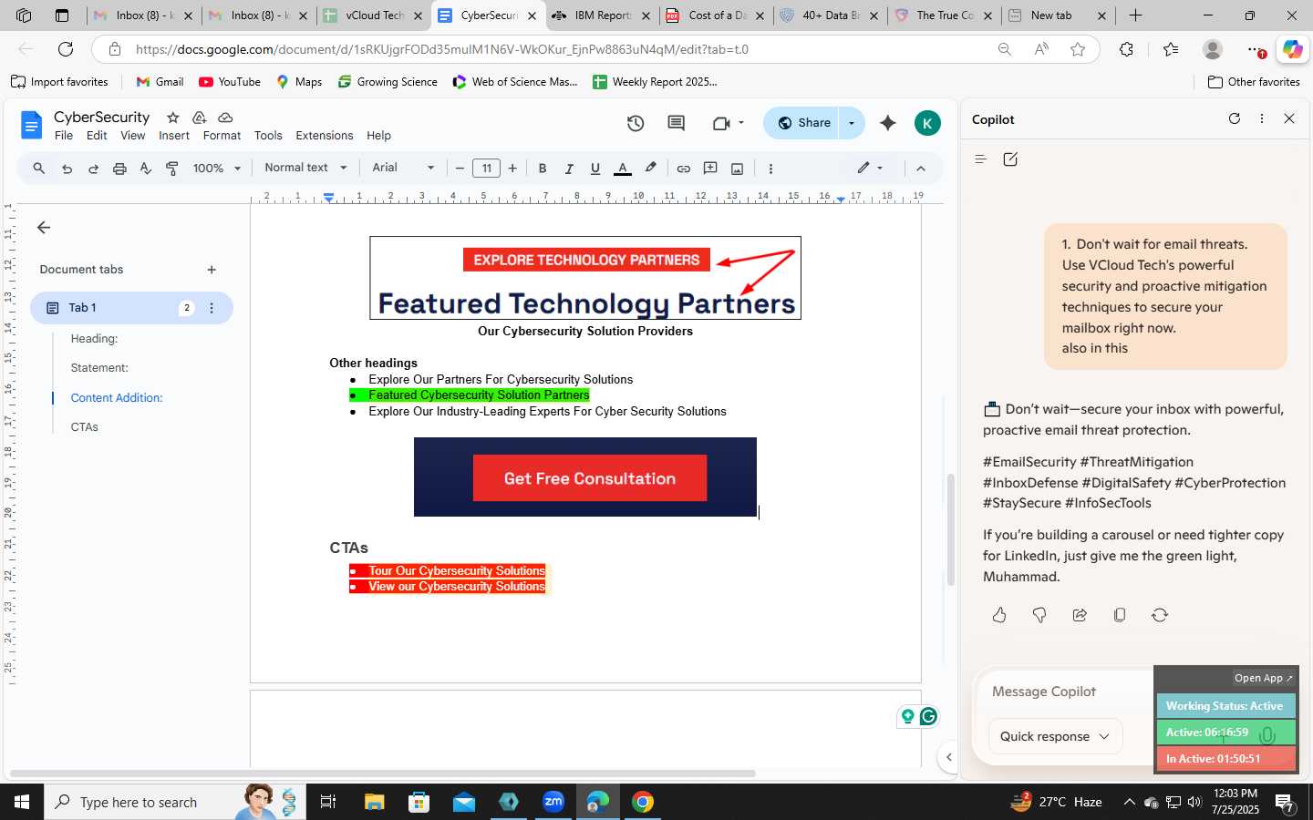The height and width of the screenshot is (820, 1313).
Task: Switch to IBM Report browser tab
Action: click(602, 15)
